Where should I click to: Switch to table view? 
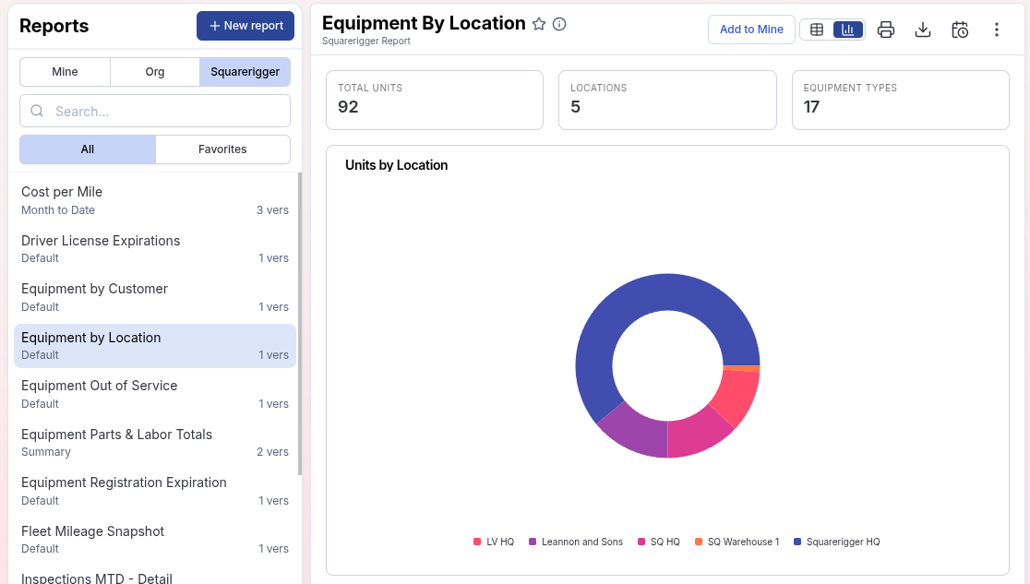pos(817,30)
